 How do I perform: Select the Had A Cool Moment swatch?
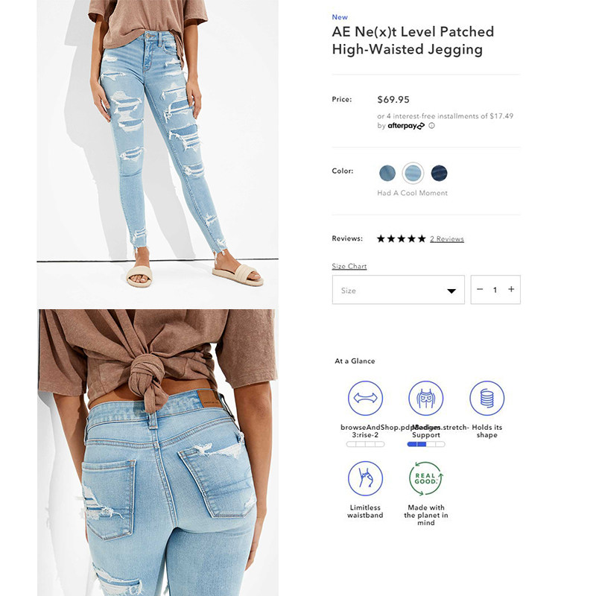point(413,174)
